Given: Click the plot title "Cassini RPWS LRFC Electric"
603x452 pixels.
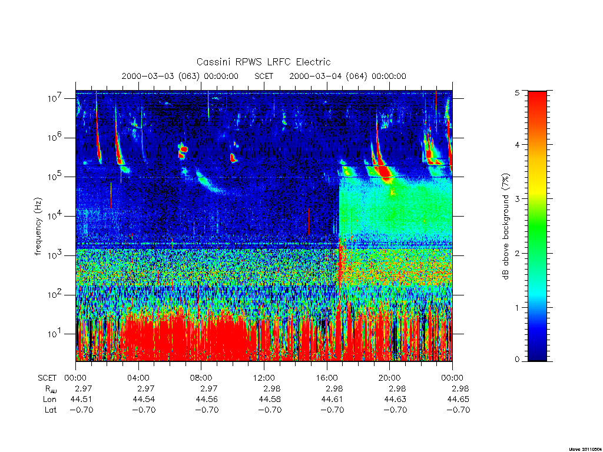Looking at the screenshot, I should [263, 62].
